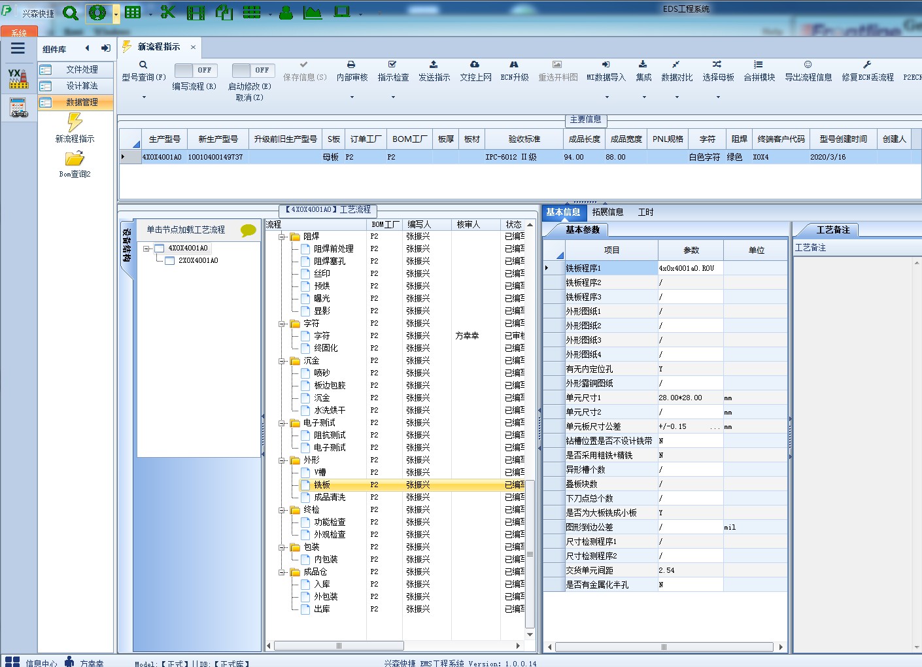The image size is (922, 667).
Task: Click 修复ECN丢流程 wrench button
Action: 868,71
